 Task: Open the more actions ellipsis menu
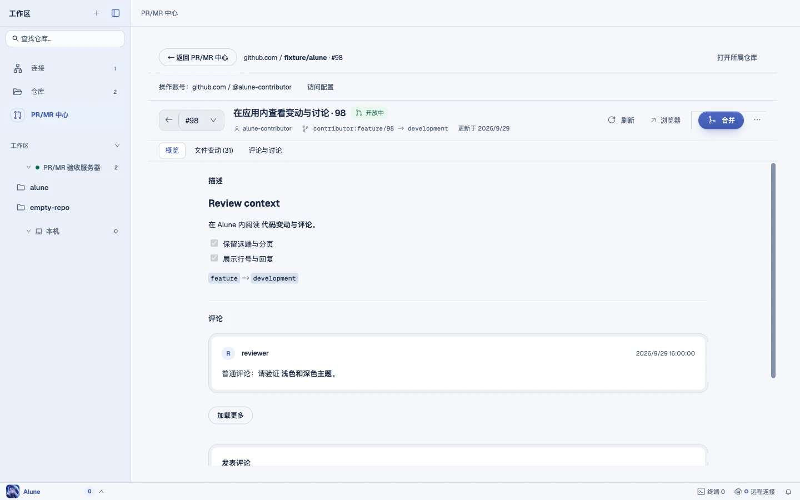757,120
